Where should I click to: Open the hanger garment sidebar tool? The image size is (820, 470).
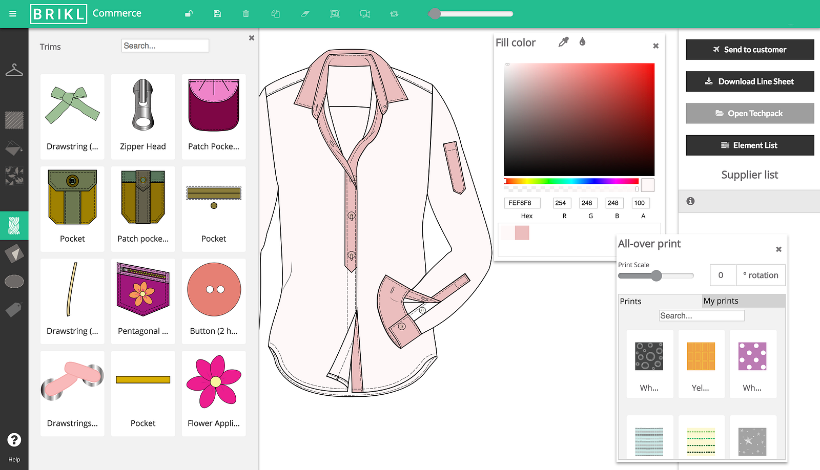[x=14, y=70]
